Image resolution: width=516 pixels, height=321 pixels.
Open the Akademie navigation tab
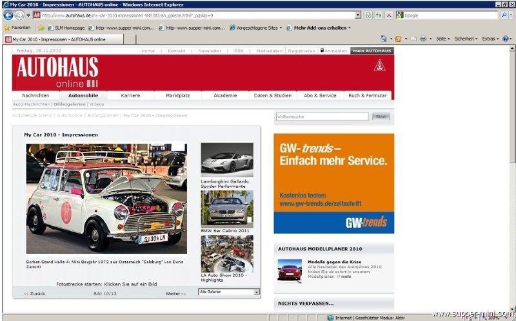click(x=225, y=95)
